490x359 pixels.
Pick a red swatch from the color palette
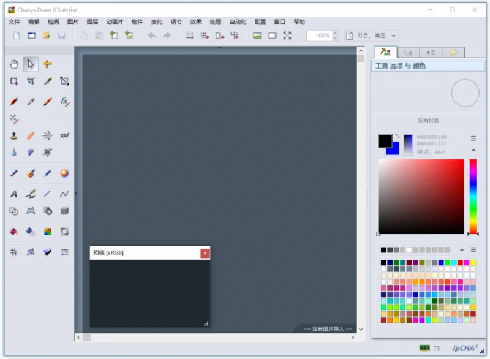click(x=459, y=262)
